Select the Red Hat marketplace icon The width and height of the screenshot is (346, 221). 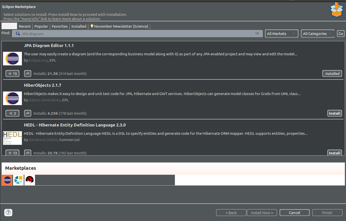[x=30, y=180]
